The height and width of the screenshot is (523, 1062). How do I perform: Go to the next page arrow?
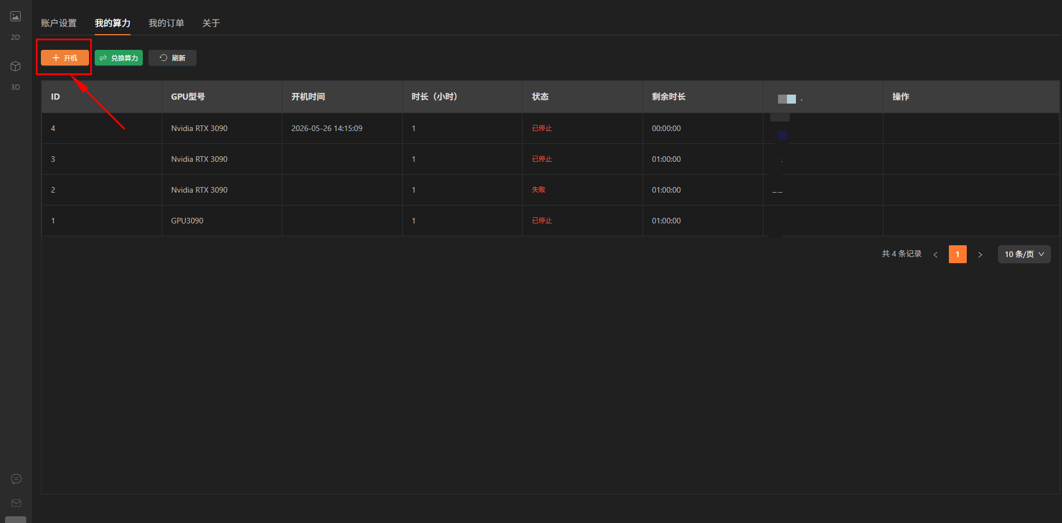(x=980, y=254)
